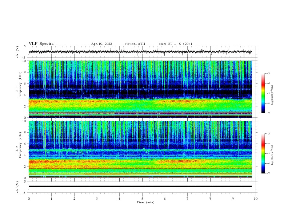Click the "ch.1(V)" waveform axis label
This screenshot has height=223, width=288.
(x=17, y=52)
